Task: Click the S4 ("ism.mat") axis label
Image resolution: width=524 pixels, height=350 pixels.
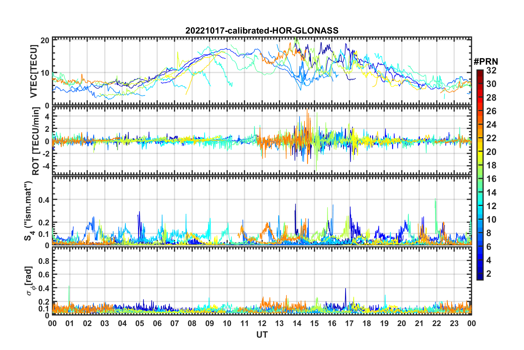Action: tap(29, 211)
